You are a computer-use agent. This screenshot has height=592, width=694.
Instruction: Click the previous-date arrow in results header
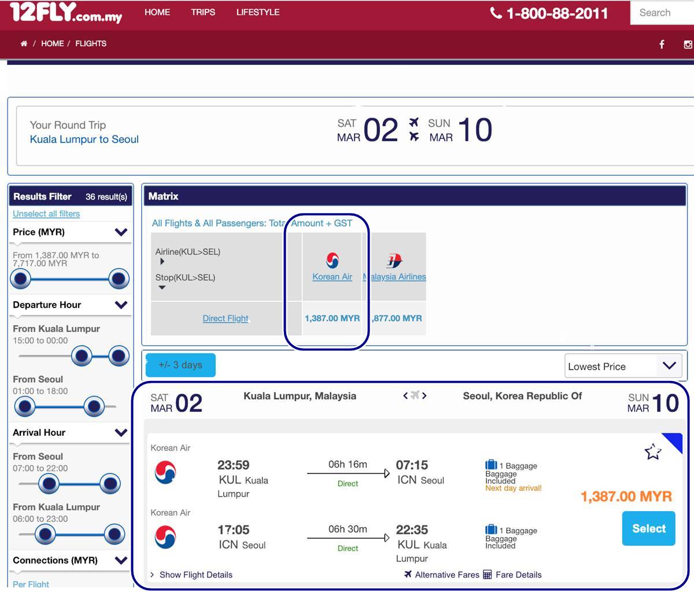pyautogui.click(x=405, y=396)
